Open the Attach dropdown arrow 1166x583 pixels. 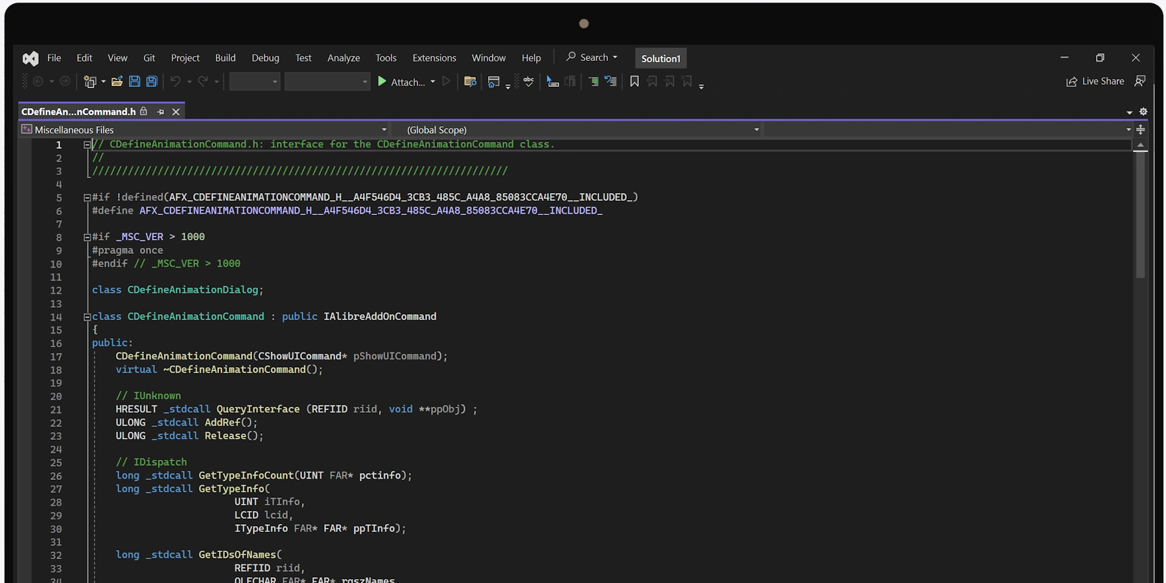pyautogui.click(x=433, y=82)
